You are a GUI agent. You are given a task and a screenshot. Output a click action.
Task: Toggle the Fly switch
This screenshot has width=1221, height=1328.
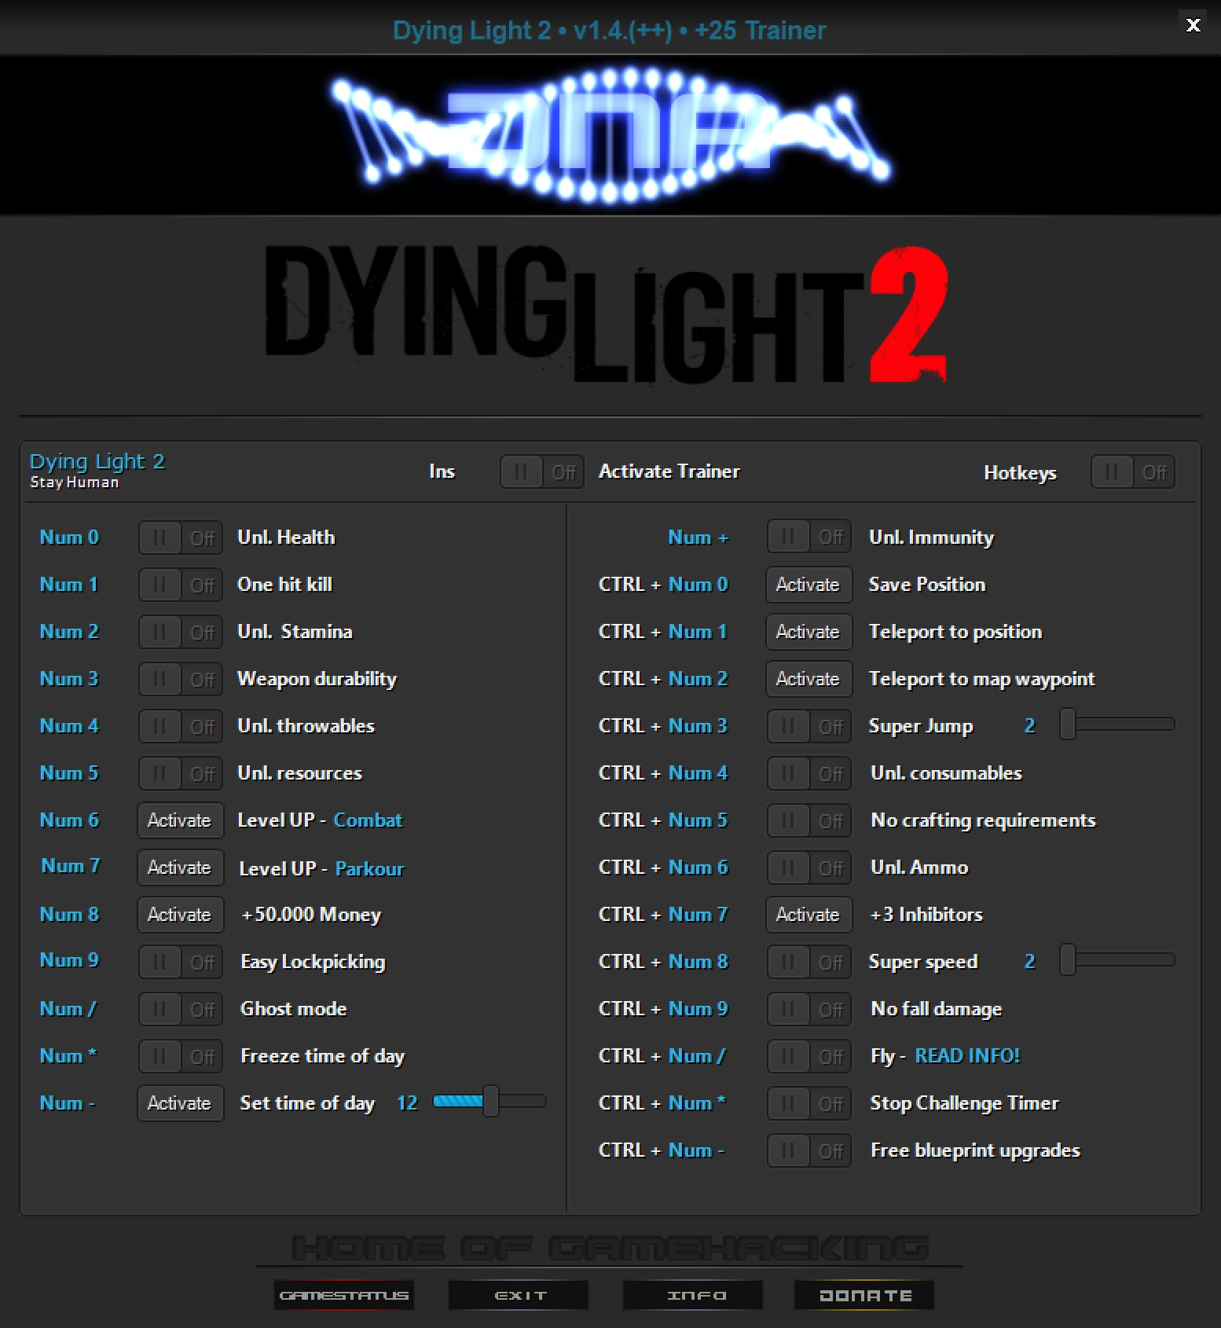pos(809,1056)
